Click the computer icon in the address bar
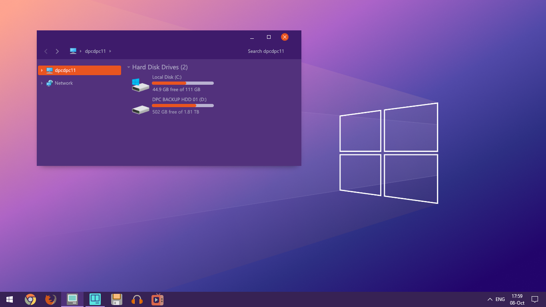 73,51
